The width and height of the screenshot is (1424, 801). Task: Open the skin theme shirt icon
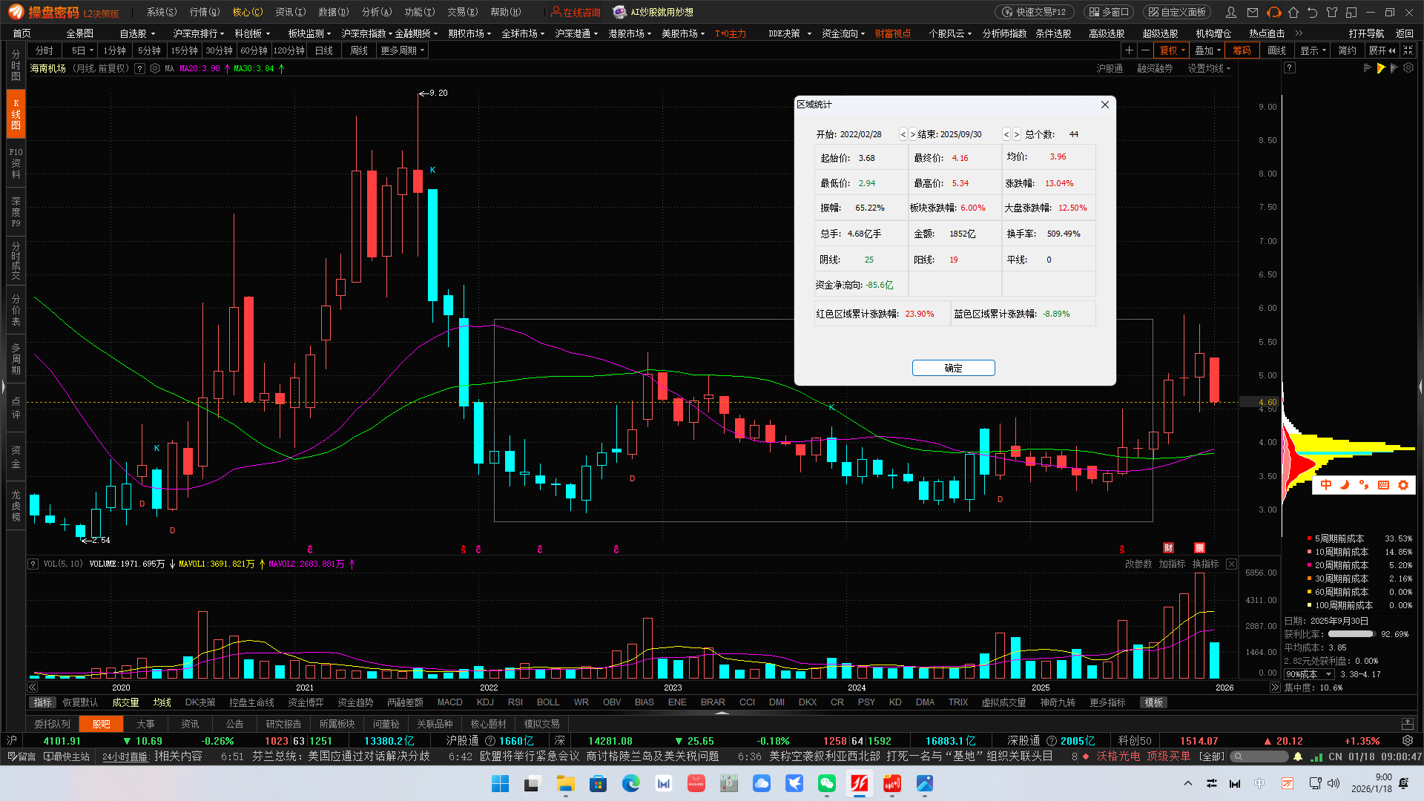point(1332,13)
